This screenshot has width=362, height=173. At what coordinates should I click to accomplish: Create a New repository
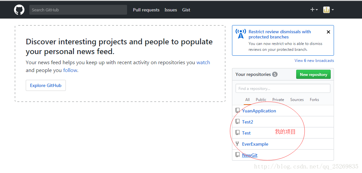click(313, 74)
